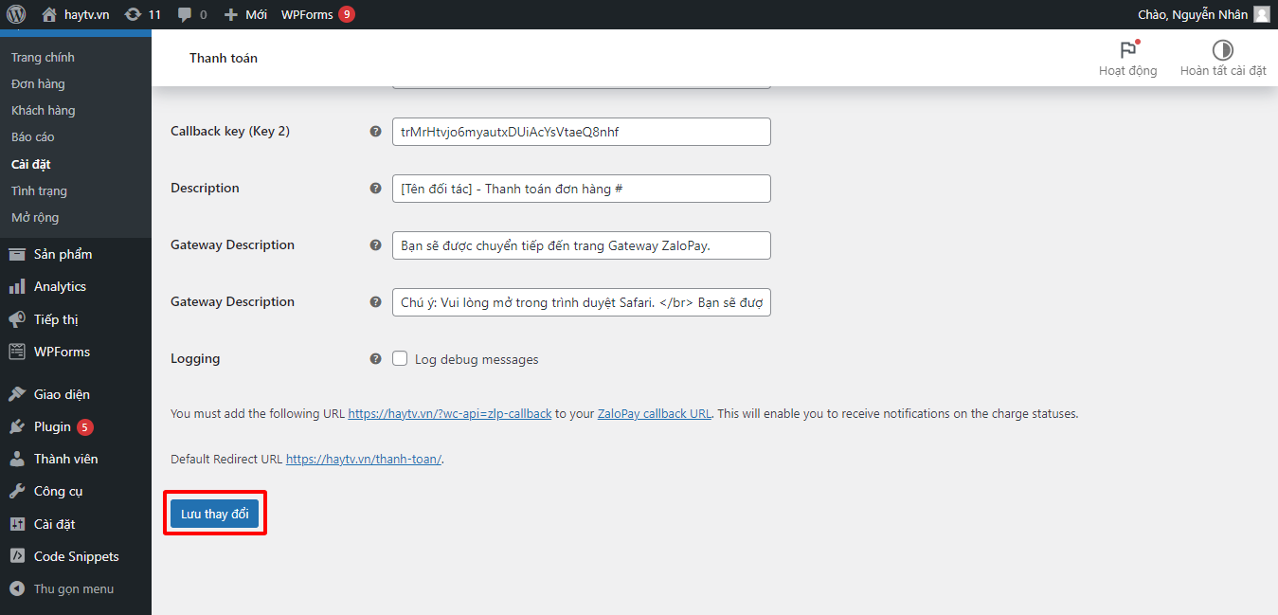
Task: Click the Plugin plug icon
Action: (17, 426)
